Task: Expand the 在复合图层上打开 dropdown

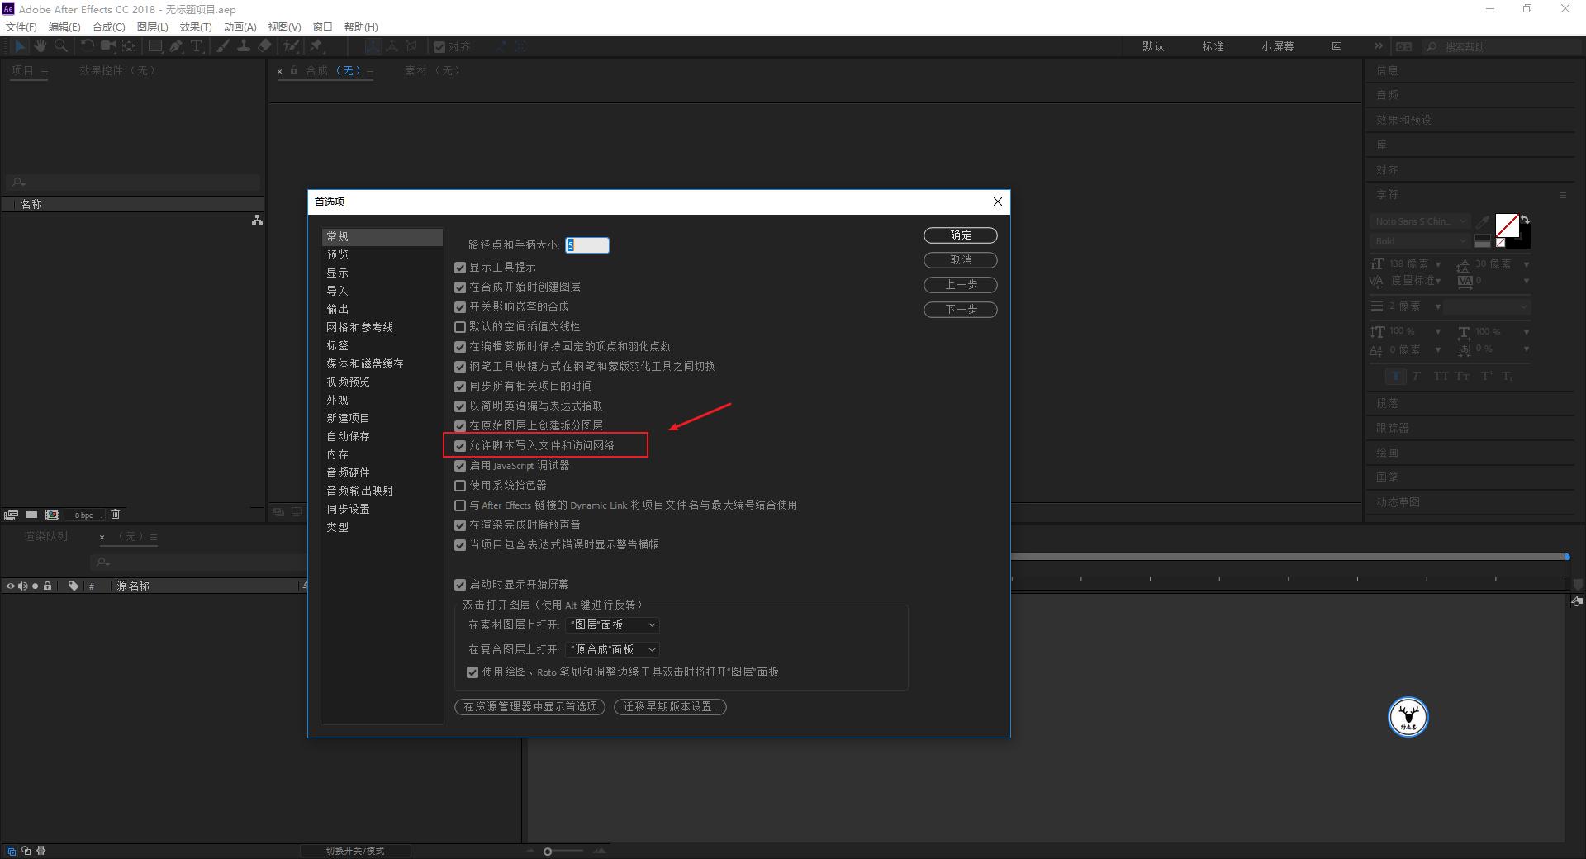Action: tap(612, 650)
